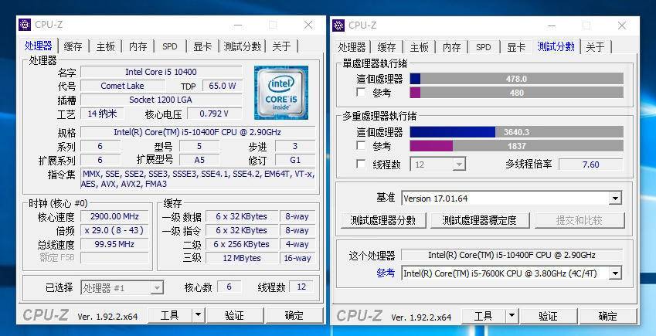The image size is (656, 336).
Task: Expand the 工具 arrow in left window
Action: point(199,315)
